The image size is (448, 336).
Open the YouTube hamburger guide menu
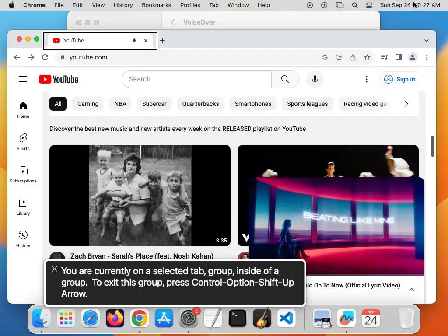[23, 79]
